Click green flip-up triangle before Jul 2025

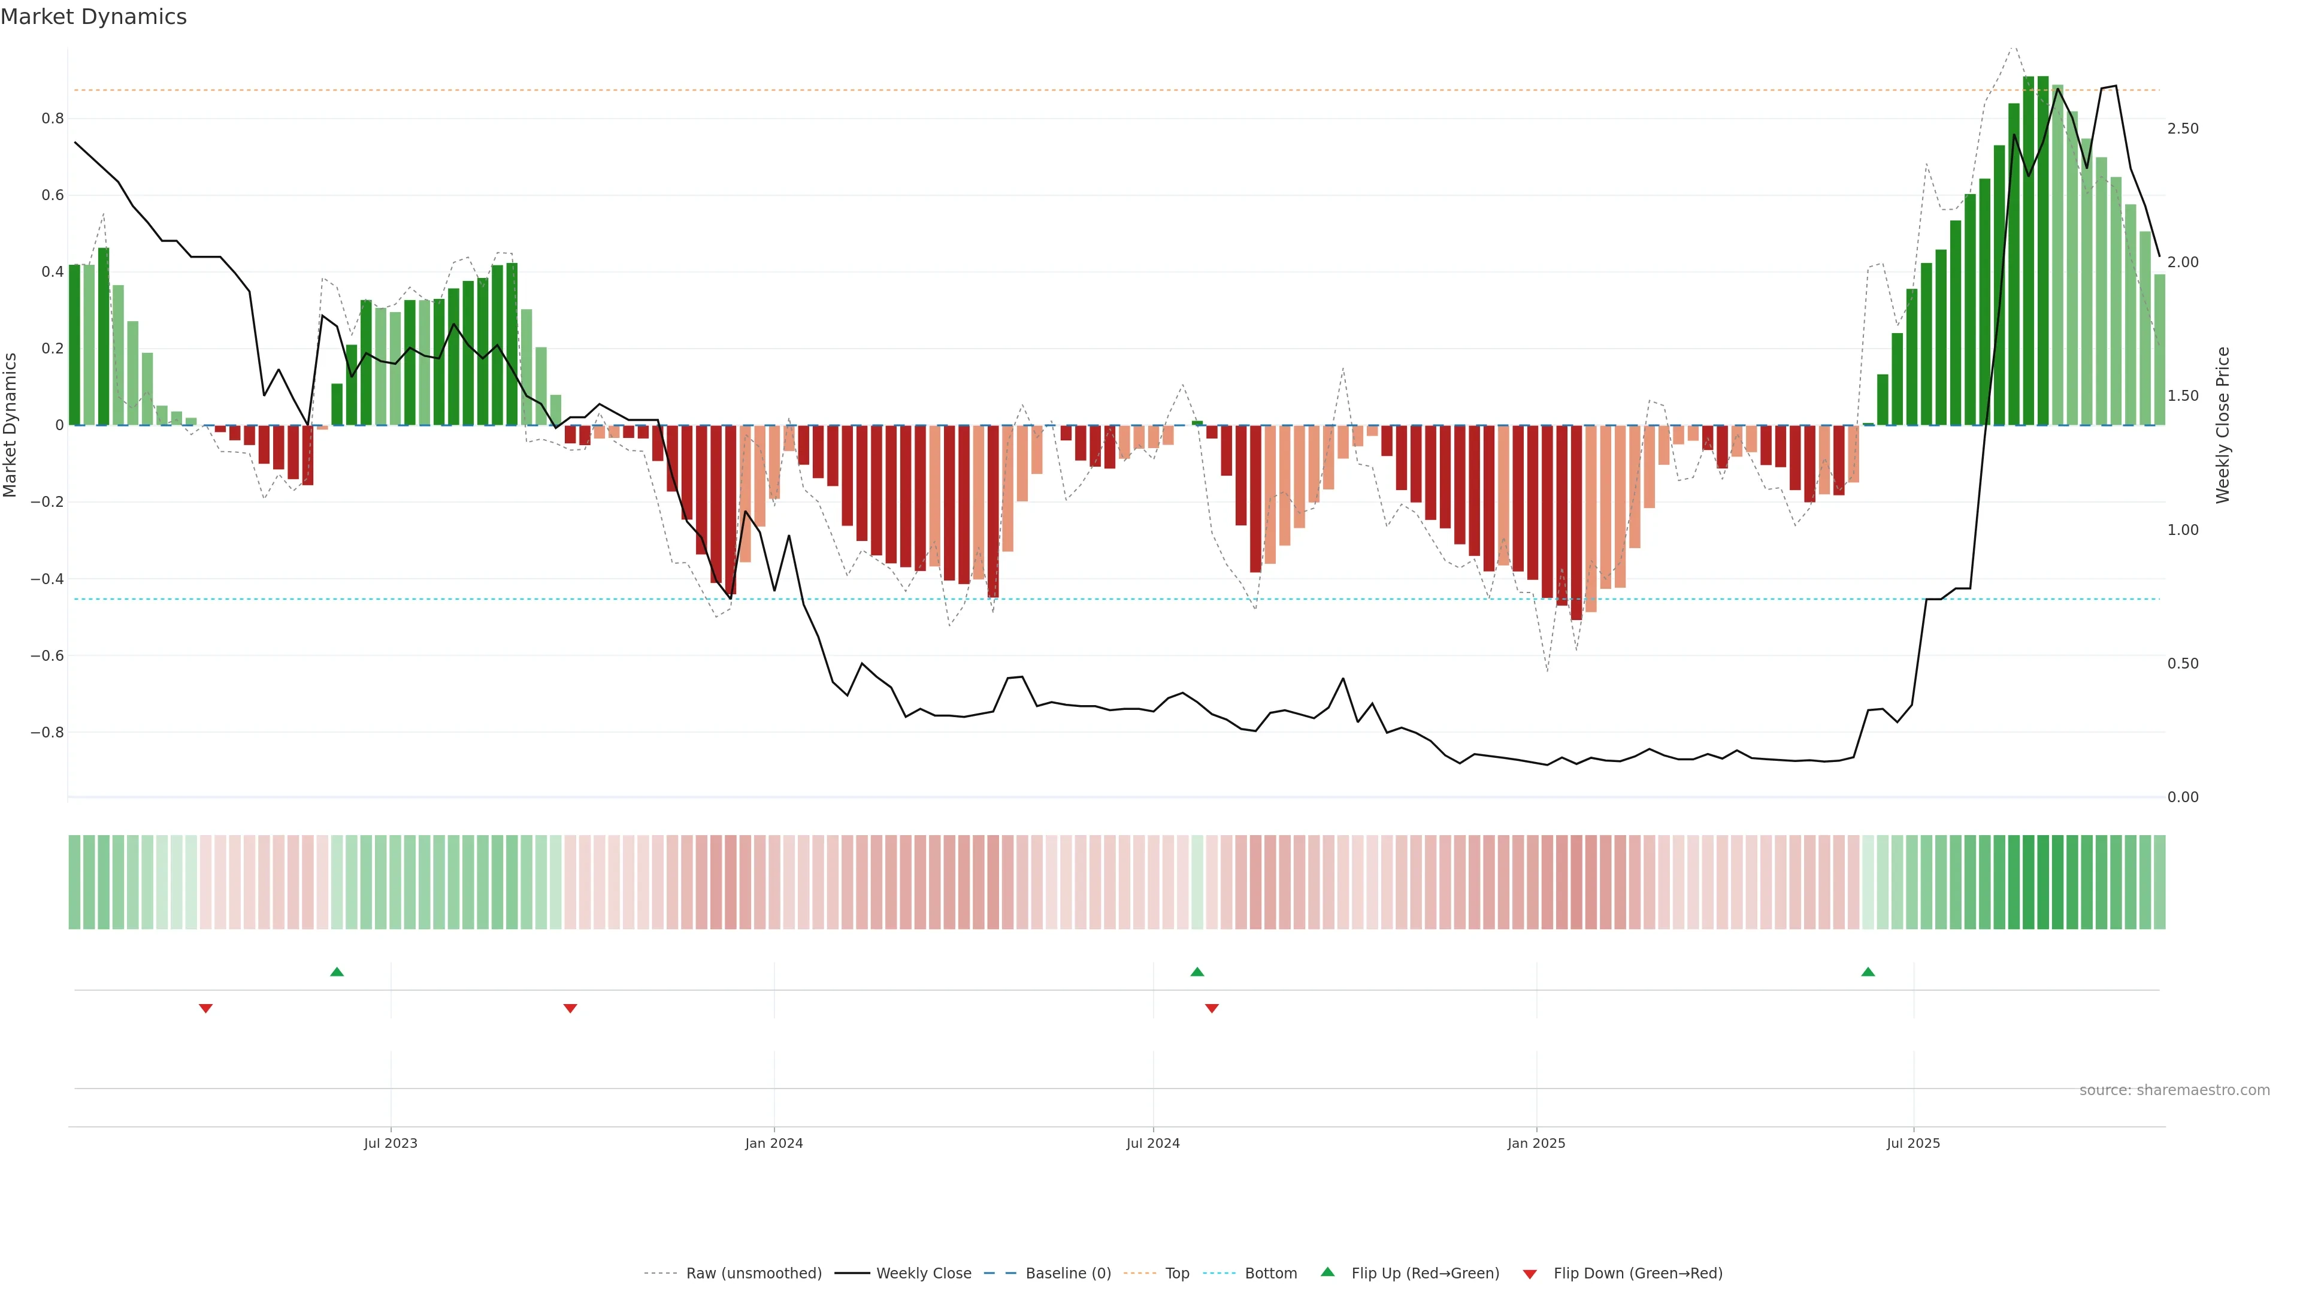click(1868, 972)
